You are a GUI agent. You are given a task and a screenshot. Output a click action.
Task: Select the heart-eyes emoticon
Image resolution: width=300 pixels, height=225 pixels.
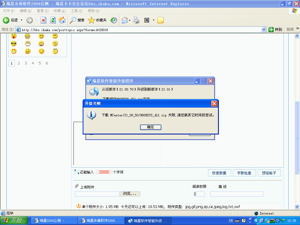(x=14, y=51)
